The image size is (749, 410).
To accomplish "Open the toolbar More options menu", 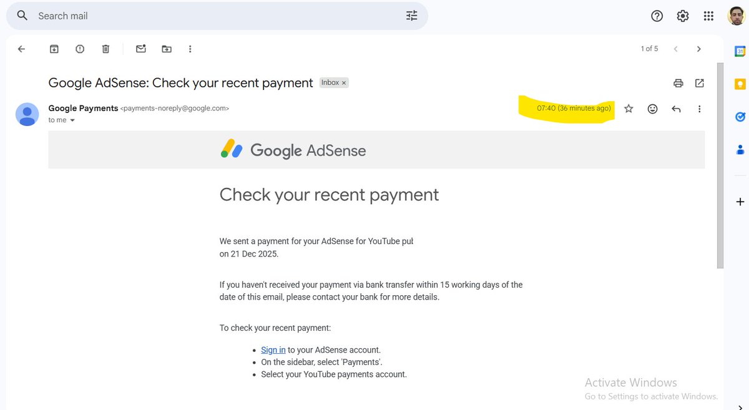I will coord(190,49).
